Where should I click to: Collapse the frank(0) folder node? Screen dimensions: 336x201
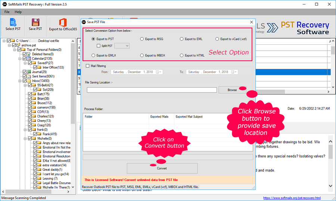pos(25,130)
